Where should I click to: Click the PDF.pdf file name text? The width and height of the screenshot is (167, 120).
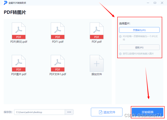click(x=96, y=42)
